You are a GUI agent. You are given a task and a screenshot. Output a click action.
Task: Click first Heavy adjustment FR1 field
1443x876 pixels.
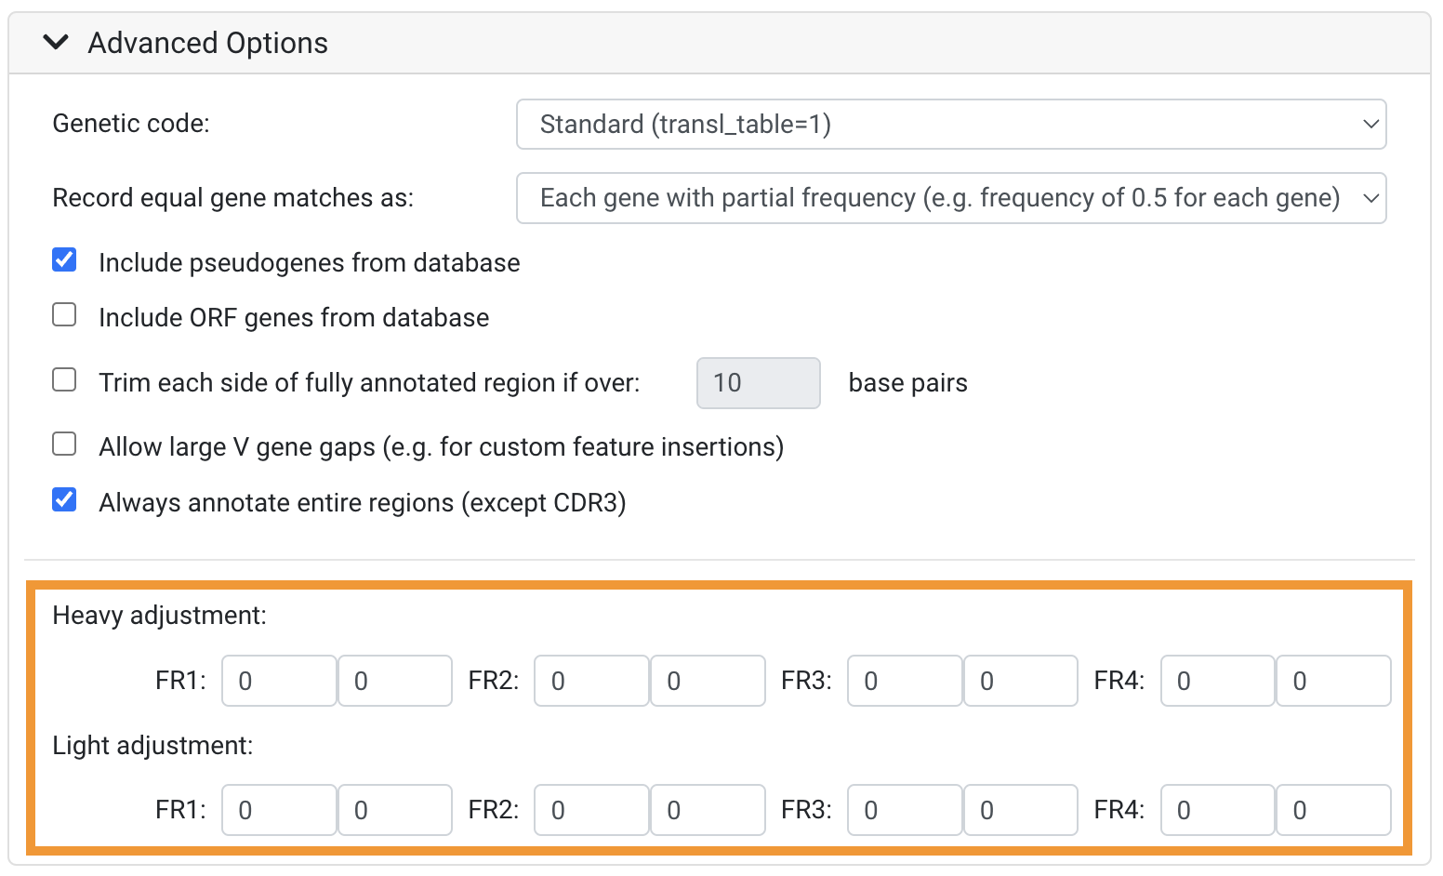point(279,681)
